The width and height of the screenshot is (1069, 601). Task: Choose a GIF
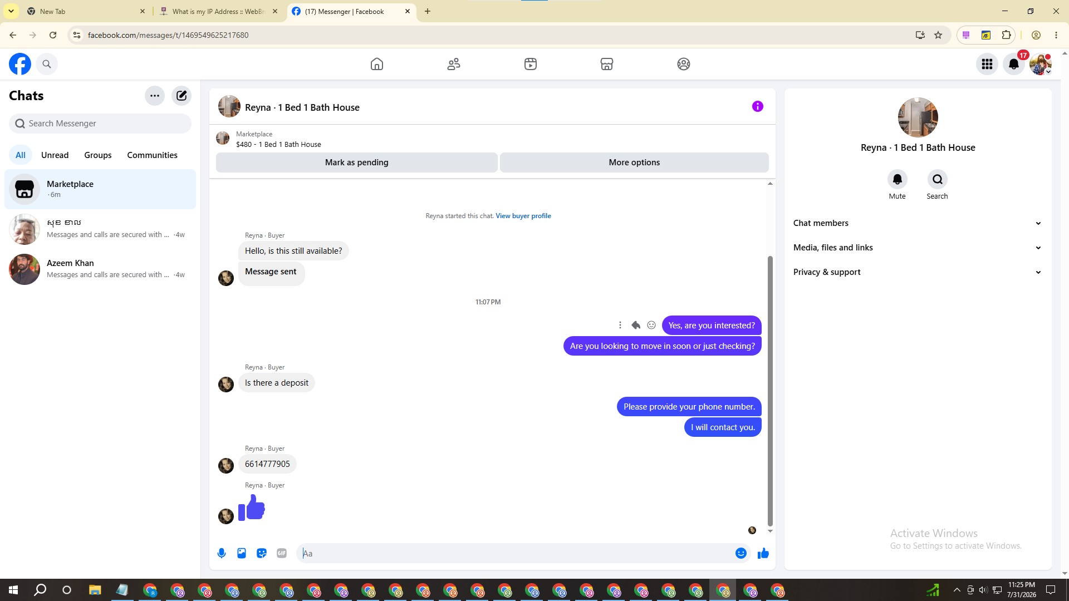click(282, 553)
